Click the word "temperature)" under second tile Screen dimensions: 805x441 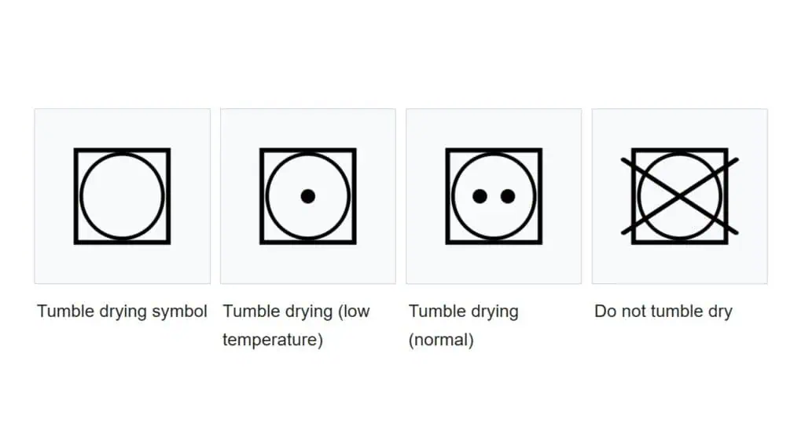coord(273,340)
